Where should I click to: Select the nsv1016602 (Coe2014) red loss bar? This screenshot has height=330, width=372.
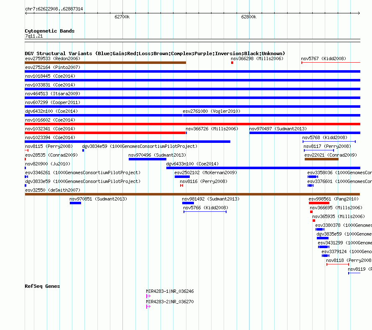pos(192,124)
